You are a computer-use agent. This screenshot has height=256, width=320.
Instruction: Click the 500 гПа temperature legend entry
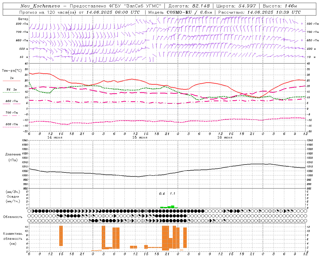12,124
